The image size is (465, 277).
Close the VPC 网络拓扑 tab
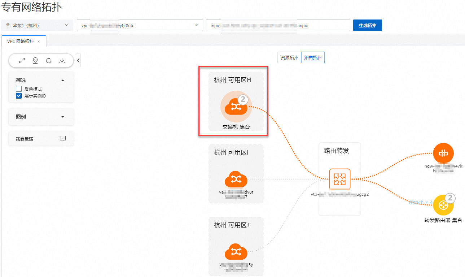[39, 42]
